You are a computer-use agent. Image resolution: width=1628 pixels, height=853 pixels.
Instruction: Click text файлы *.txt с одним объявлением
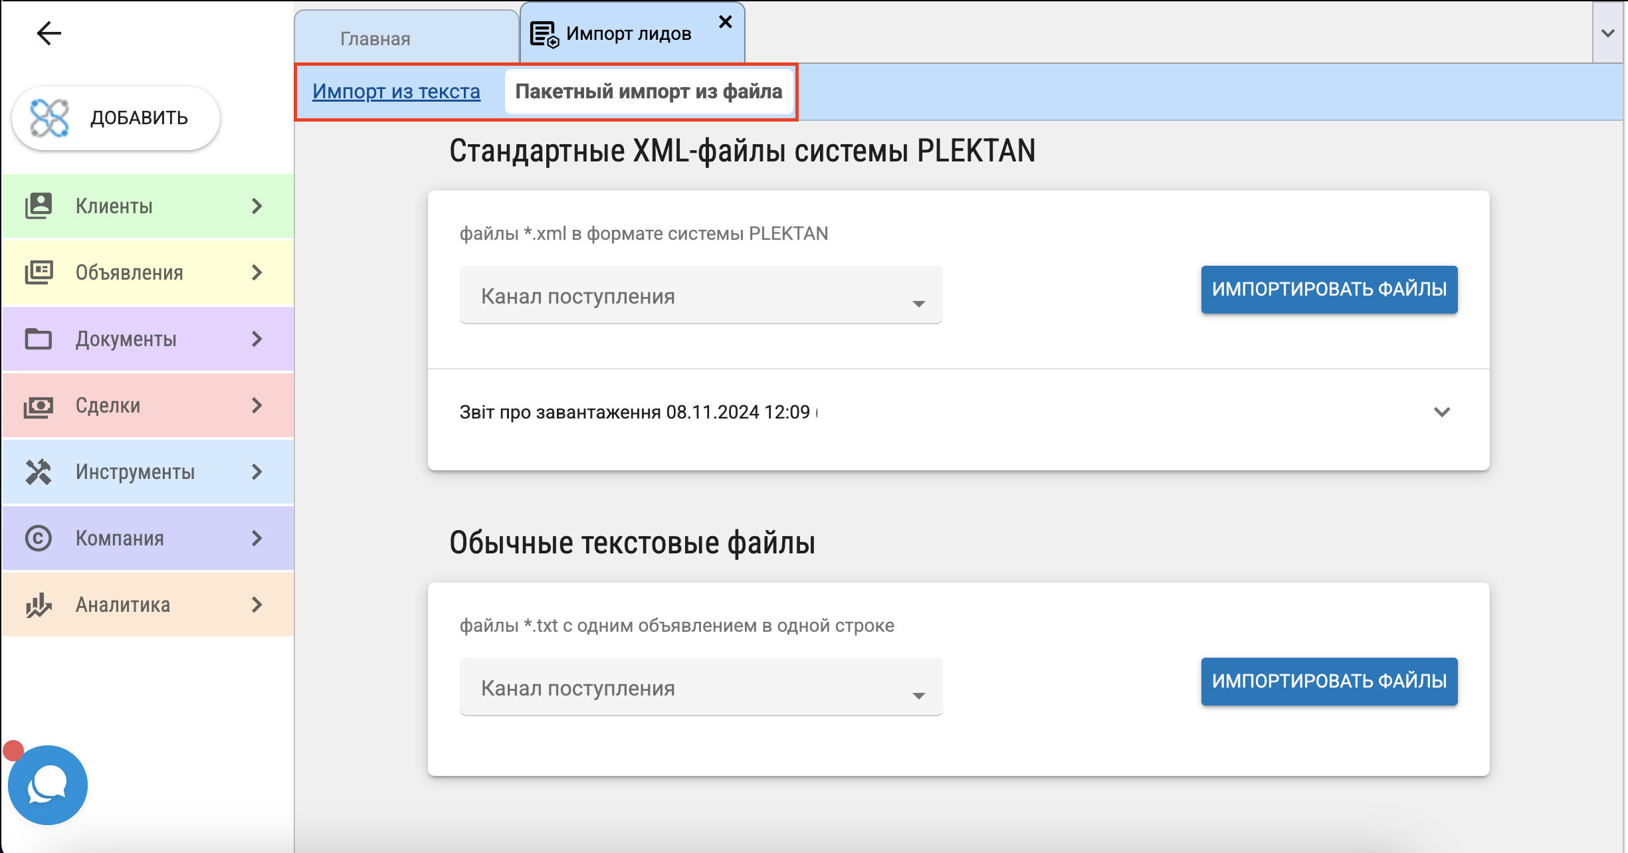(x=677, y=626)
